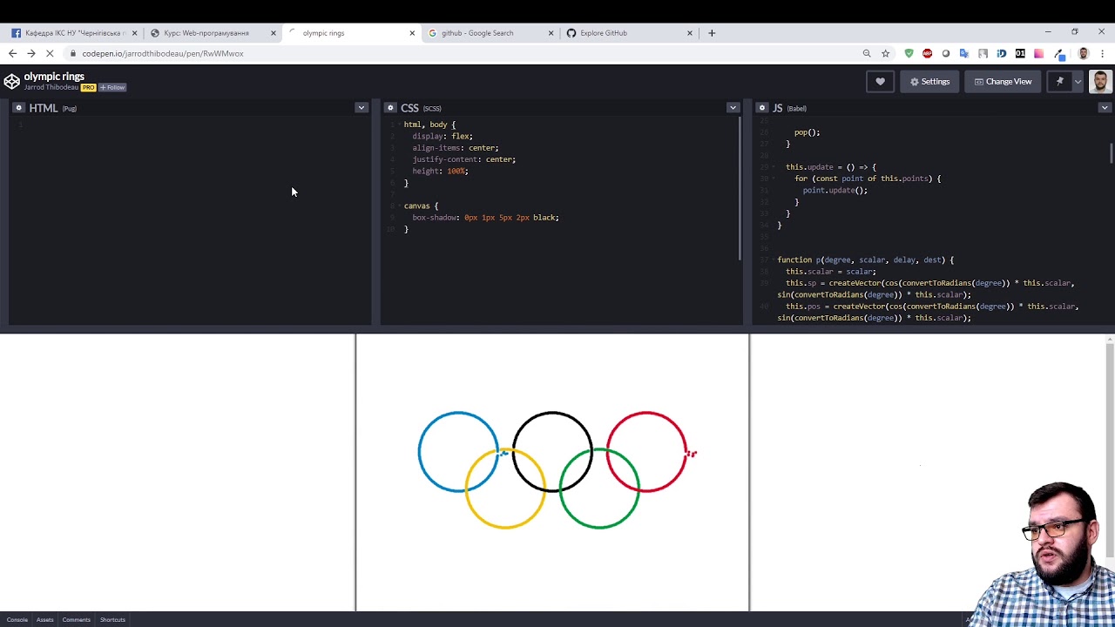Click the 'display: flex;' CSS line

coord(443,136)
